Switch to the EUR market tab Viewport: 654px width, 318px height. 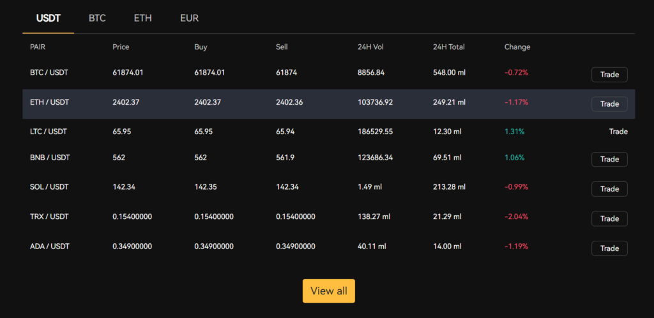(x=190, y=18)
